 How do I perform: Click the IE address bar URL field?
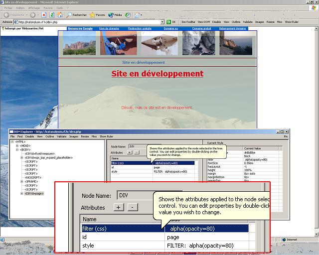point(89,22)
